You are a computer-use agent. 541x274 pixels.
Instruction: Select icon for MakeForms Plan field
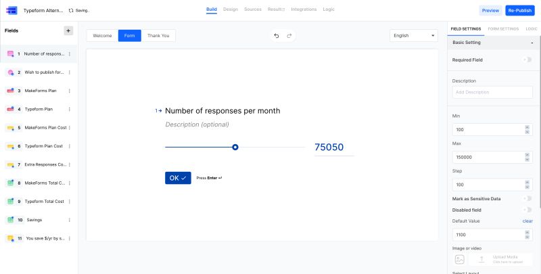[10, 91]
